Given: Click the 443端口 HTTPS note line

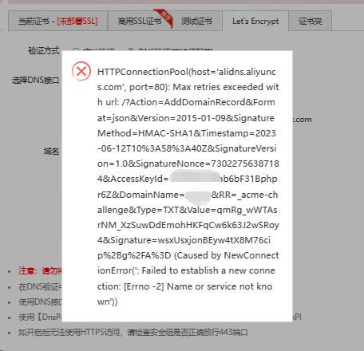Looking at the screenshot, I should pos(133,332).
